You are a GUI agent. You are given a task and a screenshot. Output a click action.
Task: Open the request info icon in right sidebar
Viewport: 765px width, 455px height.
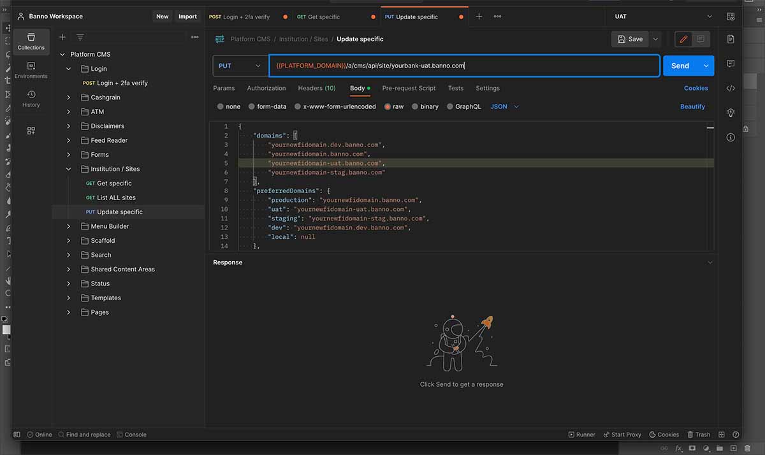(x=731, y=137)
